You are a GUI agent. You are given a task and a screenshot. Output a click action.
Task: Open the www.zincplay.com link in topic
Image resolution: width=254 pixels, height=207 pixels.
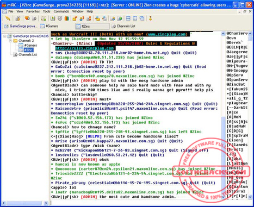coord(166,34)
